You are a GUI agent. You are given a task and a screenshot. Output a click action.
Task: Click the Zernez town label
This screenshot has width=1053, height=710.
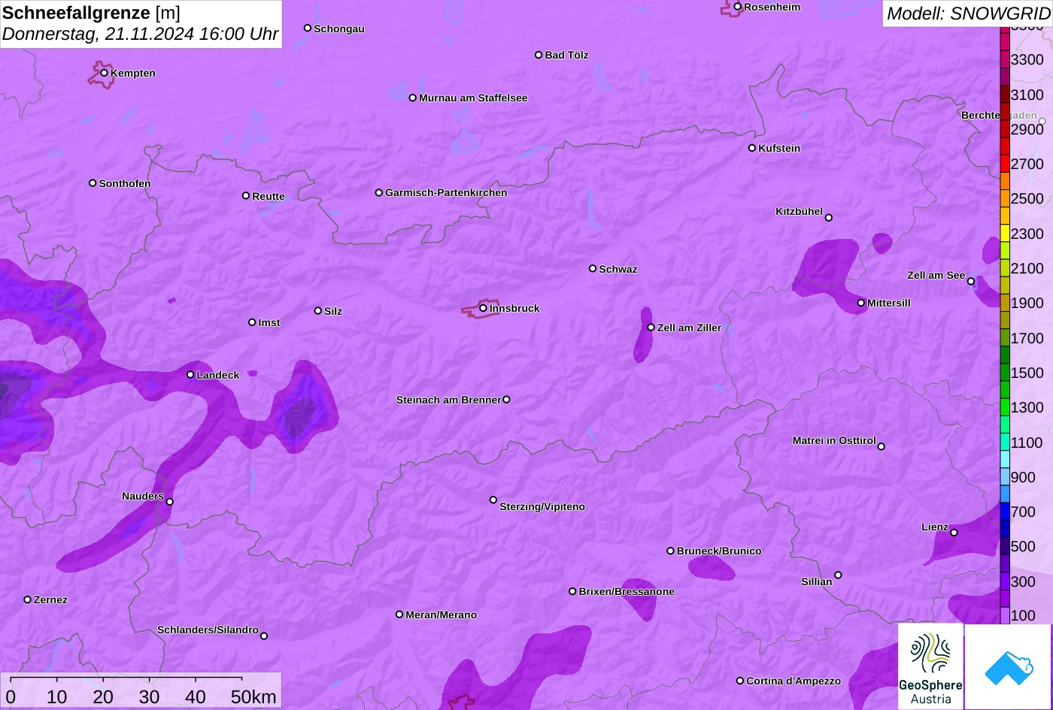click(x=50, y=600)
